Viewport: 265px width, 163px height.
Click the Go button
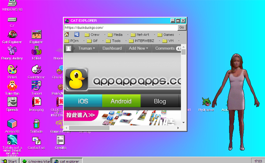tap(182, 27)
